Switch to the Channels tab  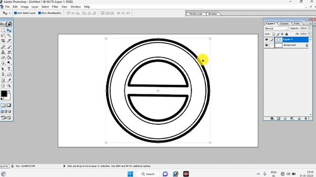click(284, 24)
